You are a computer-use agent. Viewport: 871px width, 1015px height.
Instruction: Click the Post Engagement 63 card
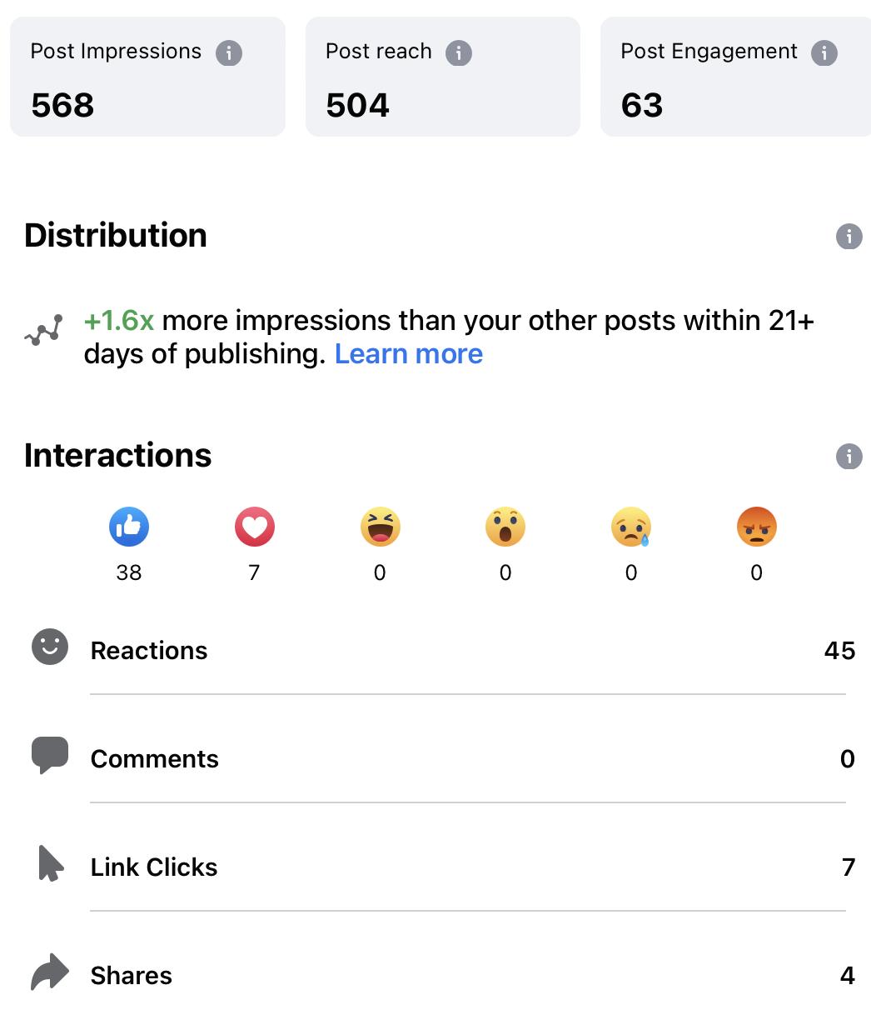pos(734,77)
